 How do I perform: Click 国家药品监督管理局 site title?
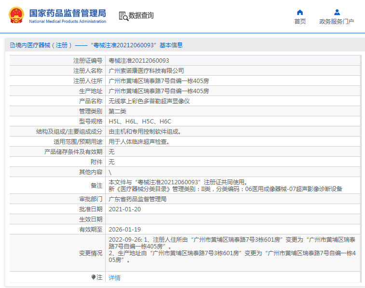pyautogui.click(x=68, y=14)
